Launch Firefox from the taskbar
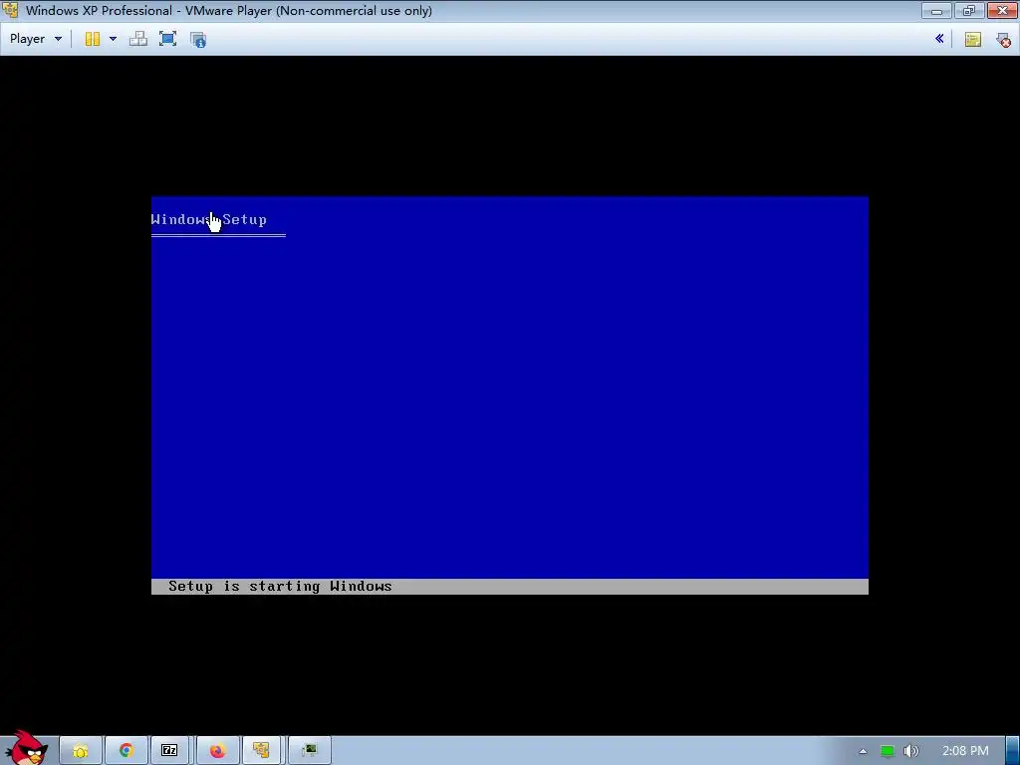This screenshot has height=765, width=1020. pyautogui.click(x=217, y=751)
